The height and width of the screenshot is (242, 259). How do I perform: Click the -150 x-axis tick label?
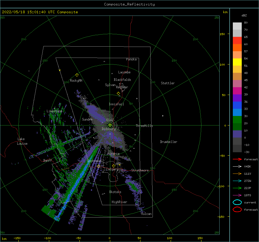click(x=17, y=238)
